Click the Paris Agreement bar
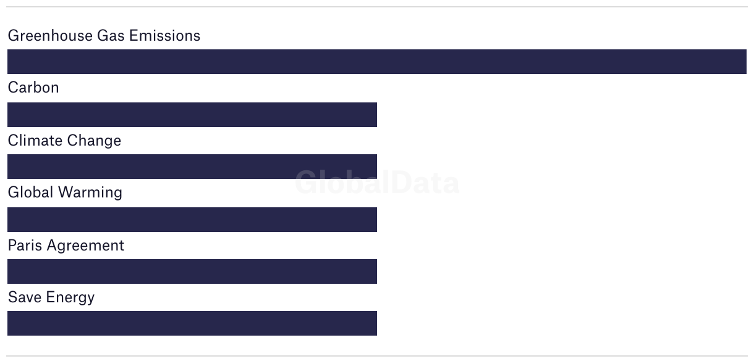The height and width of the screenshot is (364, 754). [x=192, y=271]
